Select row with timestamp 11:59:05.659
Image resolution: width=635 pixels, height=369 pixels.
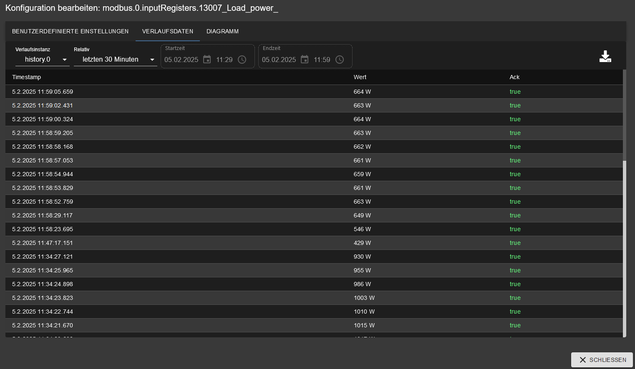coord(314,92)
